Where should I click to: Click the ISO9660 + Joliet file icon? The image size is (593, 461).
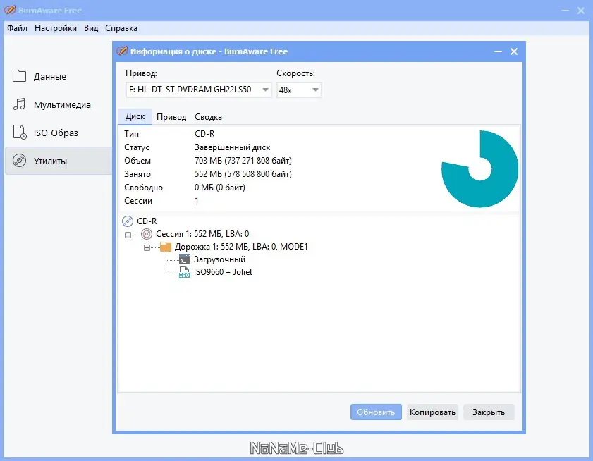coord(184,272)
